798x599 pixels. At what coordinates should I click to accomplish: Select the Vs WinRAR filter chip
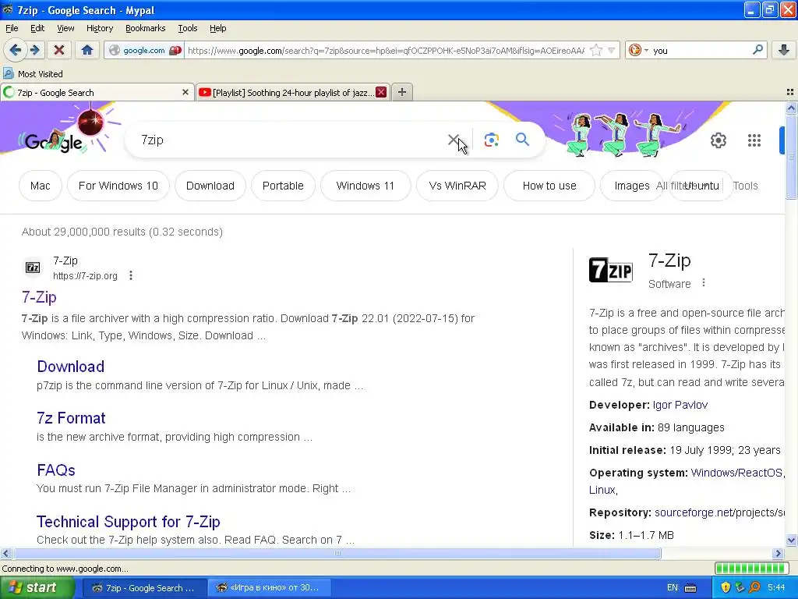point(457,186)
